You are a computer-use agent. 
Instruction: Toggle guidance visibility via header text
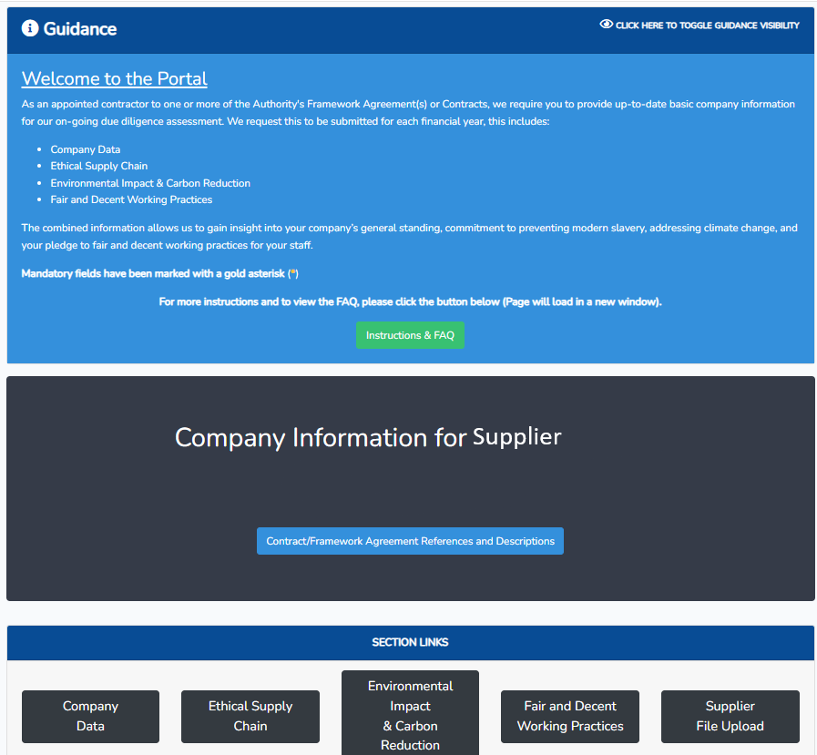707,26
